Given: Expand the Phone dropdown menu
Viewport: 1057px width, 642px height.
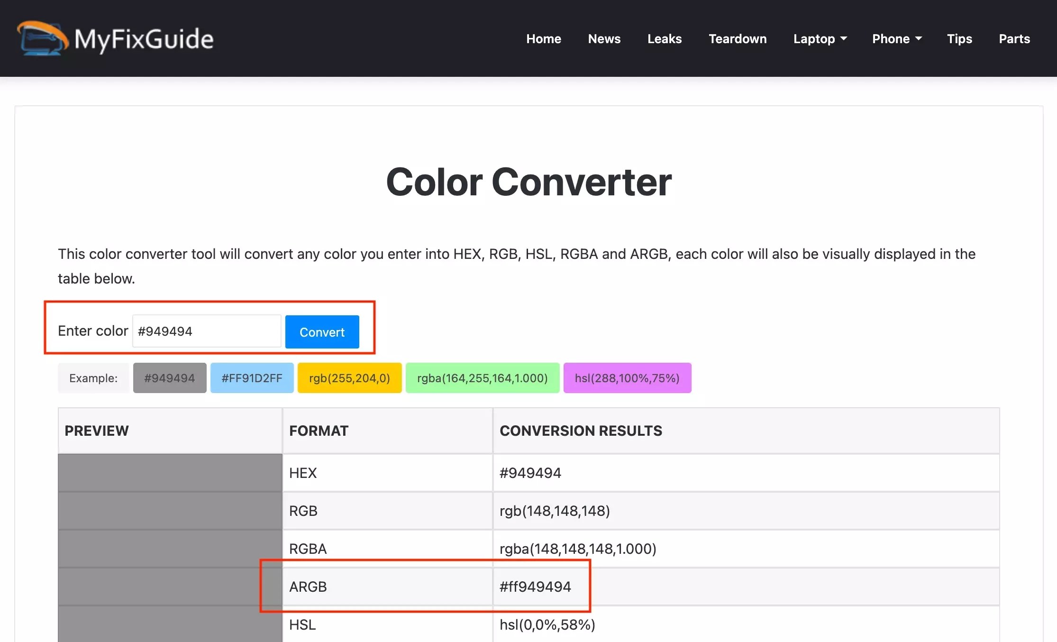Looking at the screenshot, I should coord(896,39).
